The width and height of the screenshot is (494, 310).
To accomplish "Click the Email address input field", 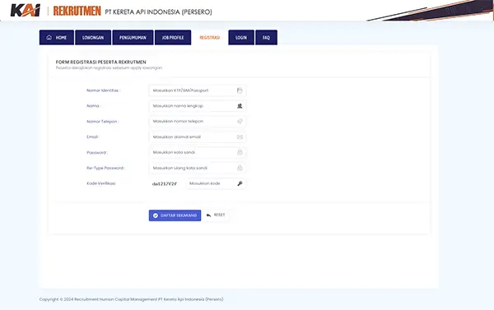I will tap(198, 136).
